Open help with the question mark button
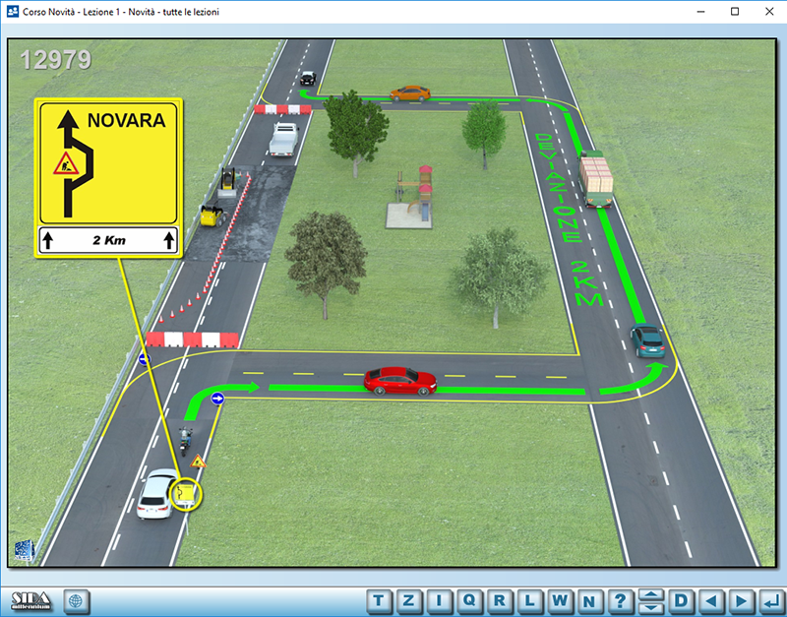 pos(620,600)
